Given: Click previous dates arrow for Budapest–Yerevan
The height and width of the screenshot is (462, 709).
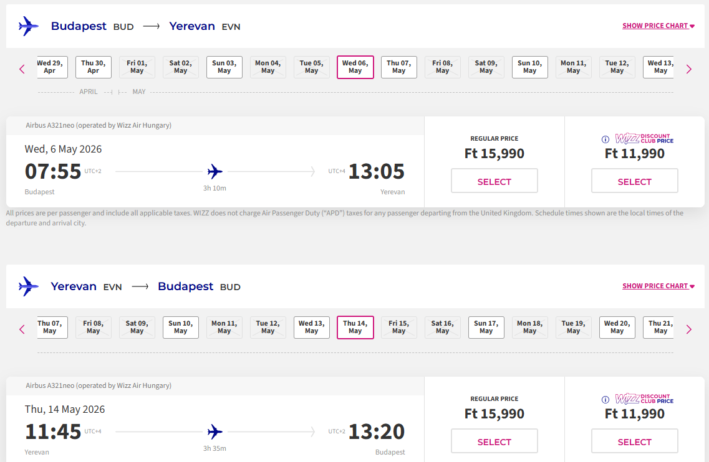Looking at the screenshot, I should coord(22,69).
